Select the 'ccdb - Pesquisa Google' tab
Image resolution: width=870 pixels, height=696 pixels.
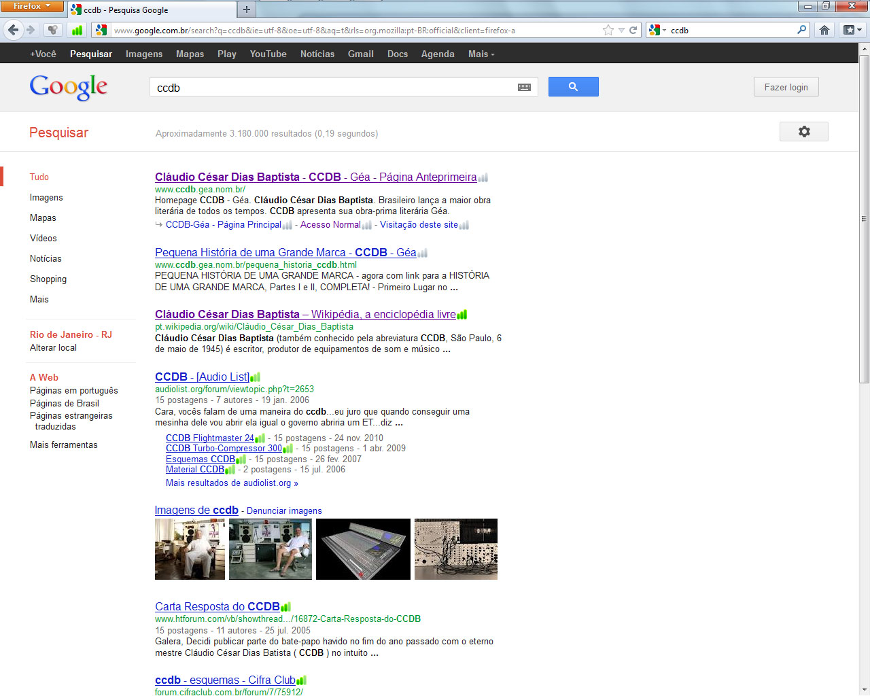coord(152,10)
